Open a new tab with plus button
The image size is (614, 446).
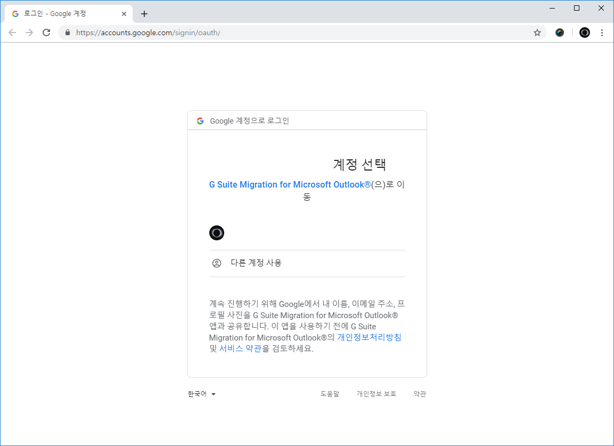(x=144, y=14)
